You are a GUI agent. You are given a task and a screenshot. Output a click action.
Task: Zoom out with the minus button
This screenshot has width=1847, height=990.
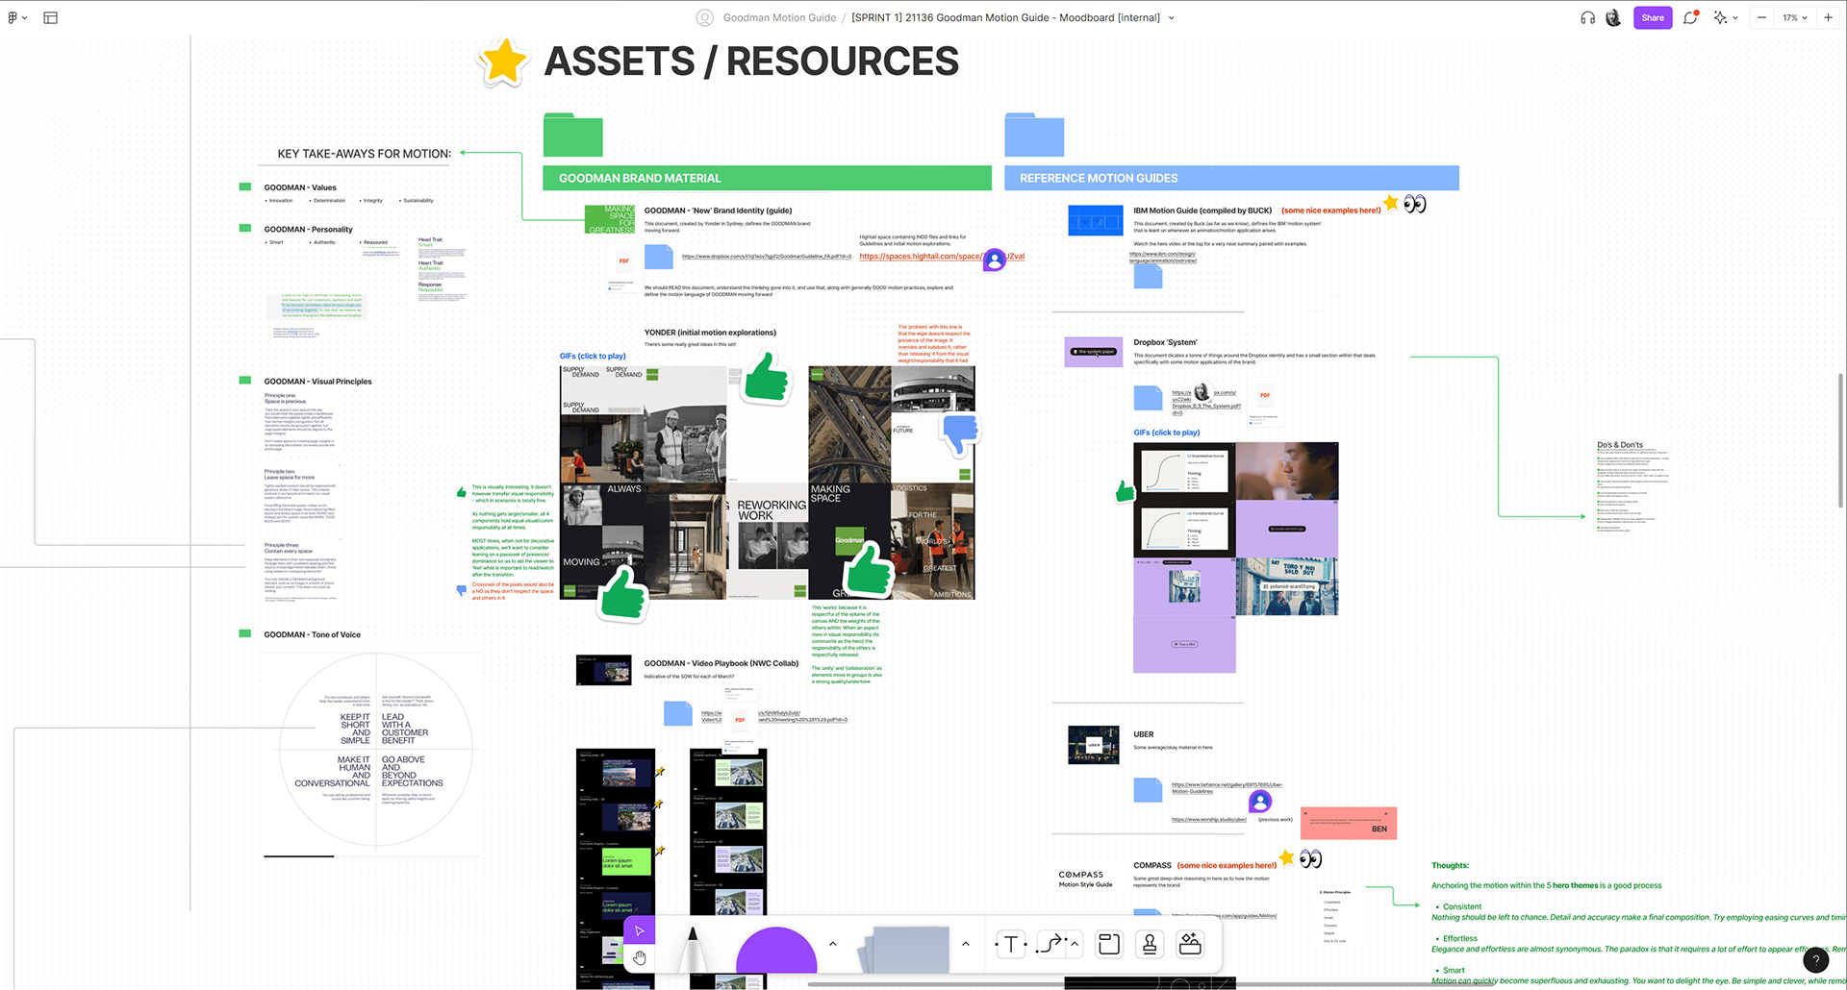1761,17
